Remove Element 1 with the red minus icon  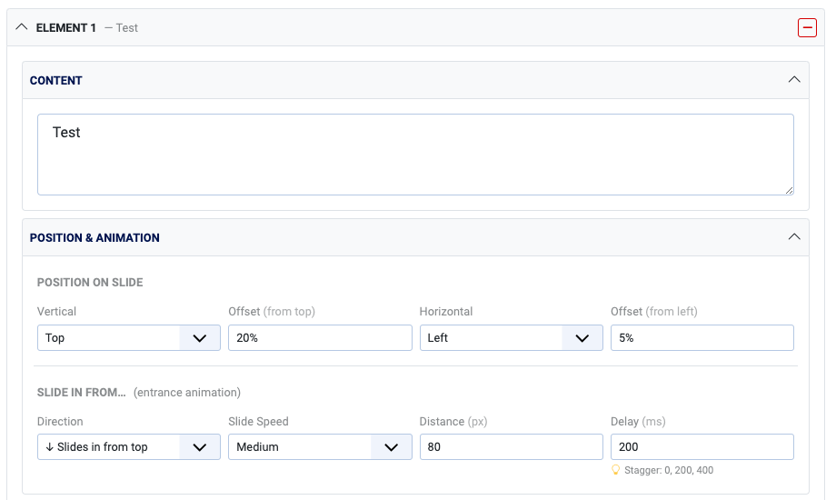pos(807,28)
